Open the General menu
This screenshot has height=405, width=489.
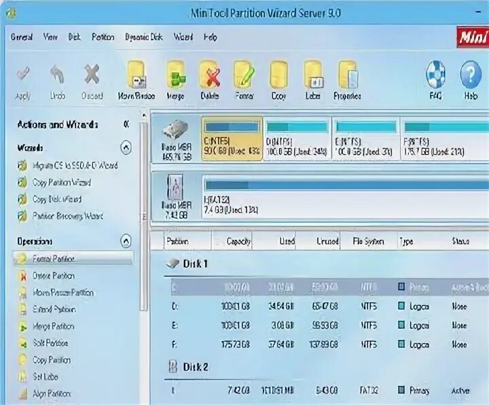[22, 37]
